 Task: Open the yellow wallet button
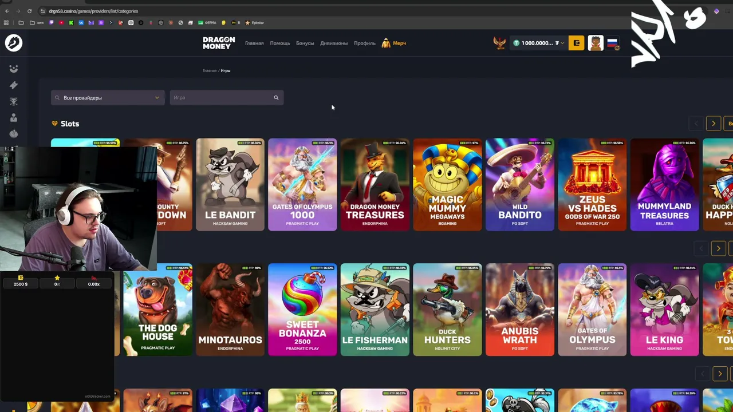576,43
